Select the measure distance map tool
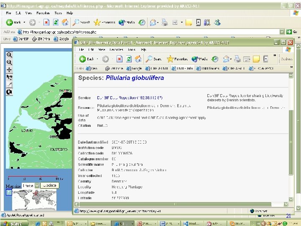The image size is (301, 226). tap(9, 85)
